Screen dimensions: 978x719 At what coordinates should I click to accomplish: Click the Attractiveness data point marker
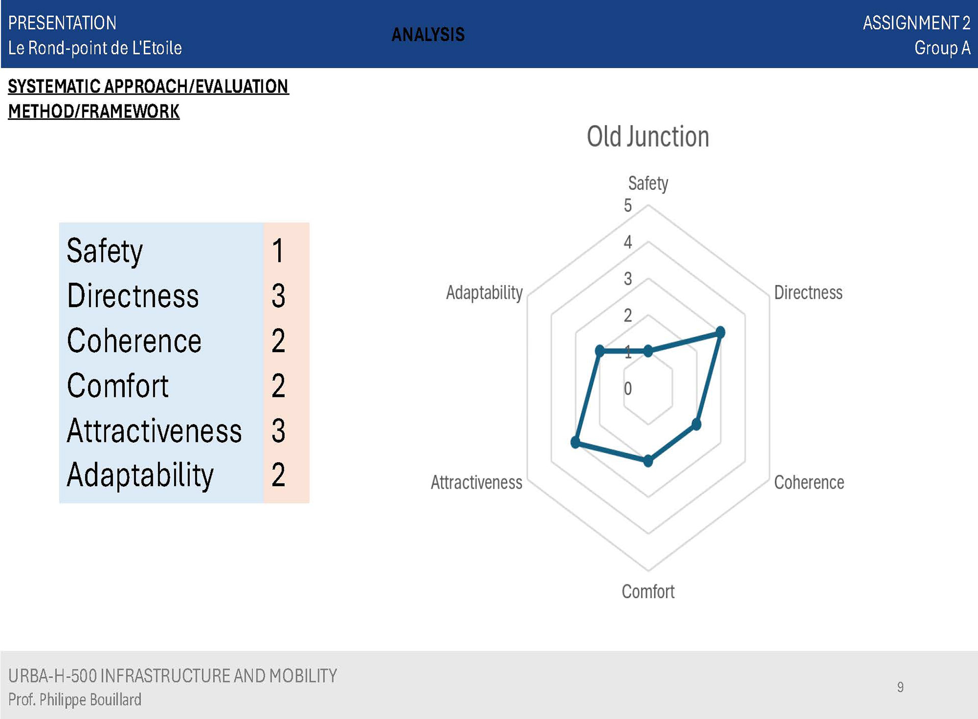(576, 442)
